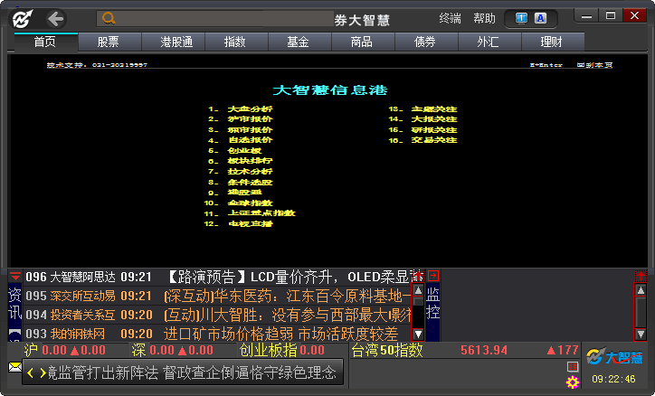Viewport: 655px width, 396px height.
Task: Select the 监控 side tab
Action: pos(432,304)
